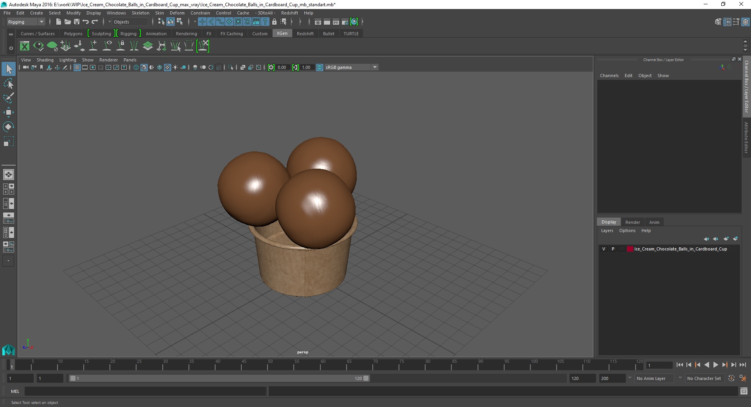Open the Layers menu in layer editor

coord(607,231)
